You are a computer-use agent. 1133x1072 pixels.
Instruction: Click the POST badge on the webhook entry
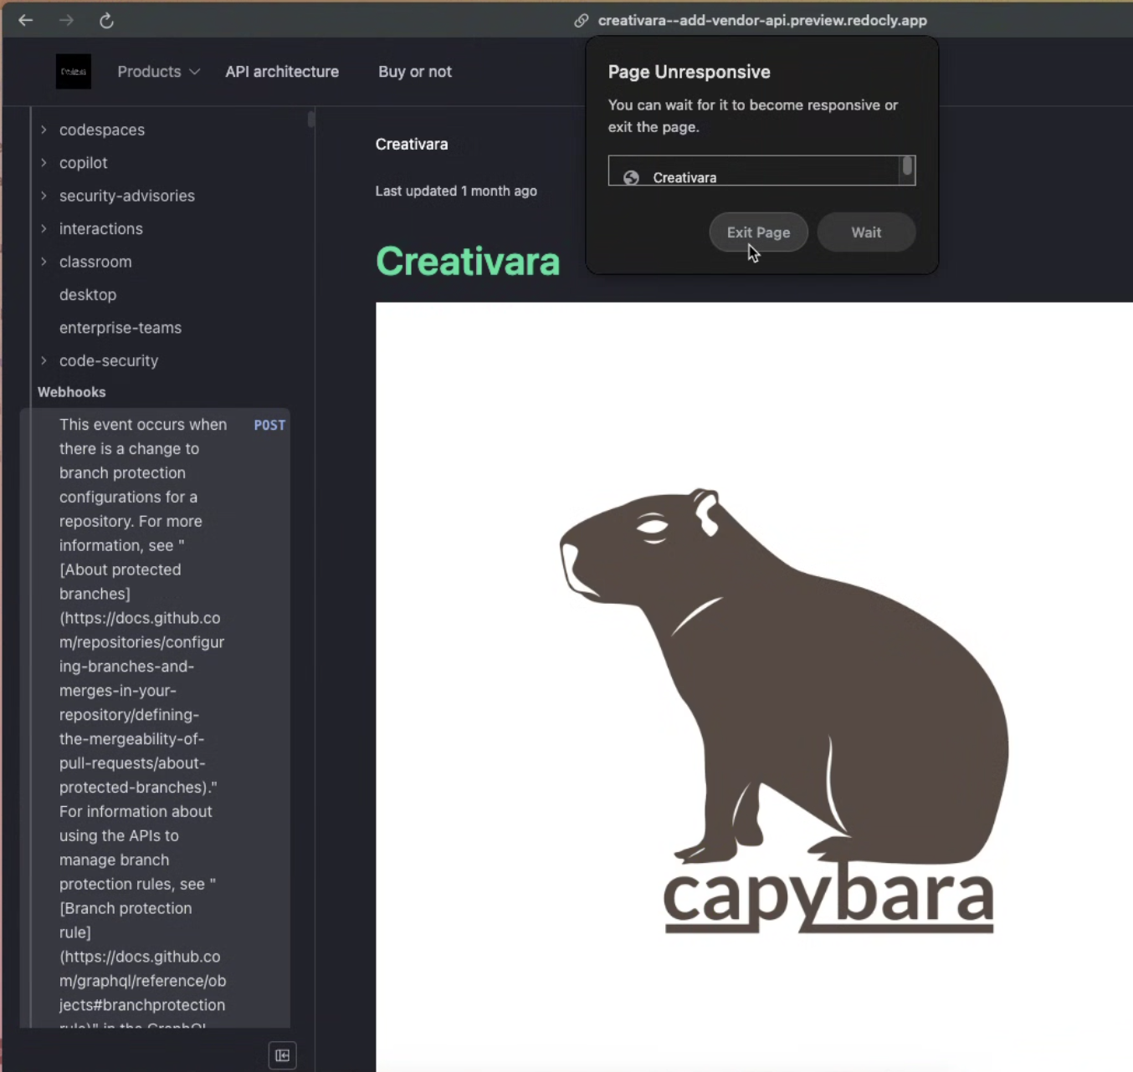tap(269, 425)
